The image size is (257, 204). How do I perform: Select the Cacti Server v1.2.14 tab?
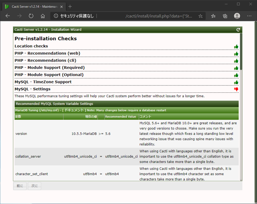pos(34,6)
